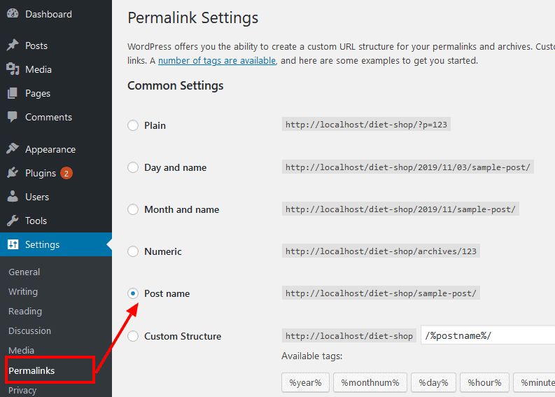The image size is (555, 397).
Task: Open the Discussion settings submenu item
Action: (x=29, y=330)
